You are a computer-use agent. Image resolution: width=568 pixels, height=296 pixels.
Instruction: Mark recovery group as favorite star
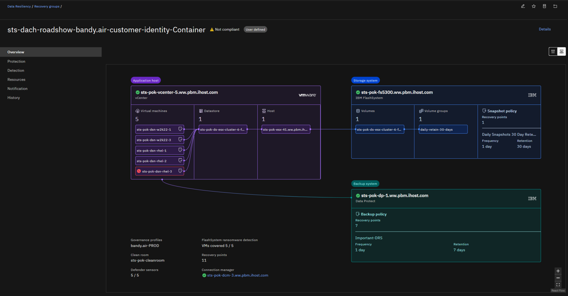[x=534, y=6]
